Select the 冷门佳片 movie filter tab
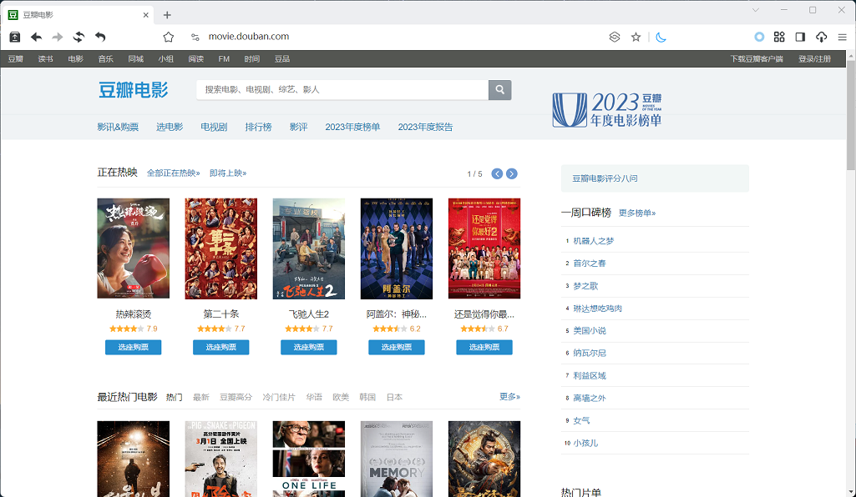856x497 pixels. 278,397
